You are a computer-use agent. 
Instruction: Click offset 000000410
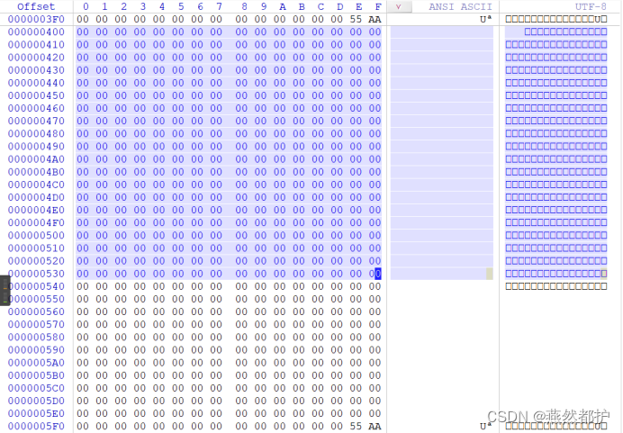pyautogui.click(x=36, y=45)
